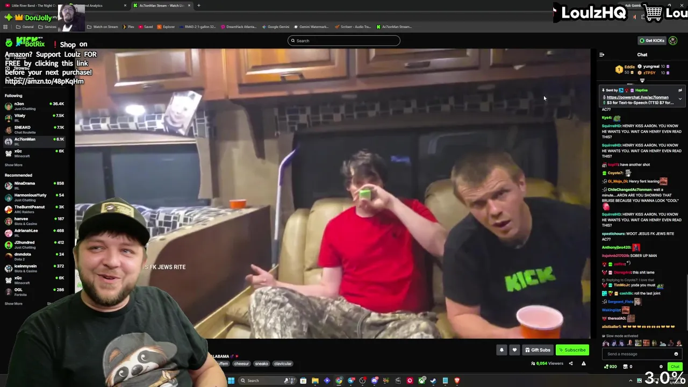
Task: Click the 'clavicular' stream tag
Action: tap(283, 364)
